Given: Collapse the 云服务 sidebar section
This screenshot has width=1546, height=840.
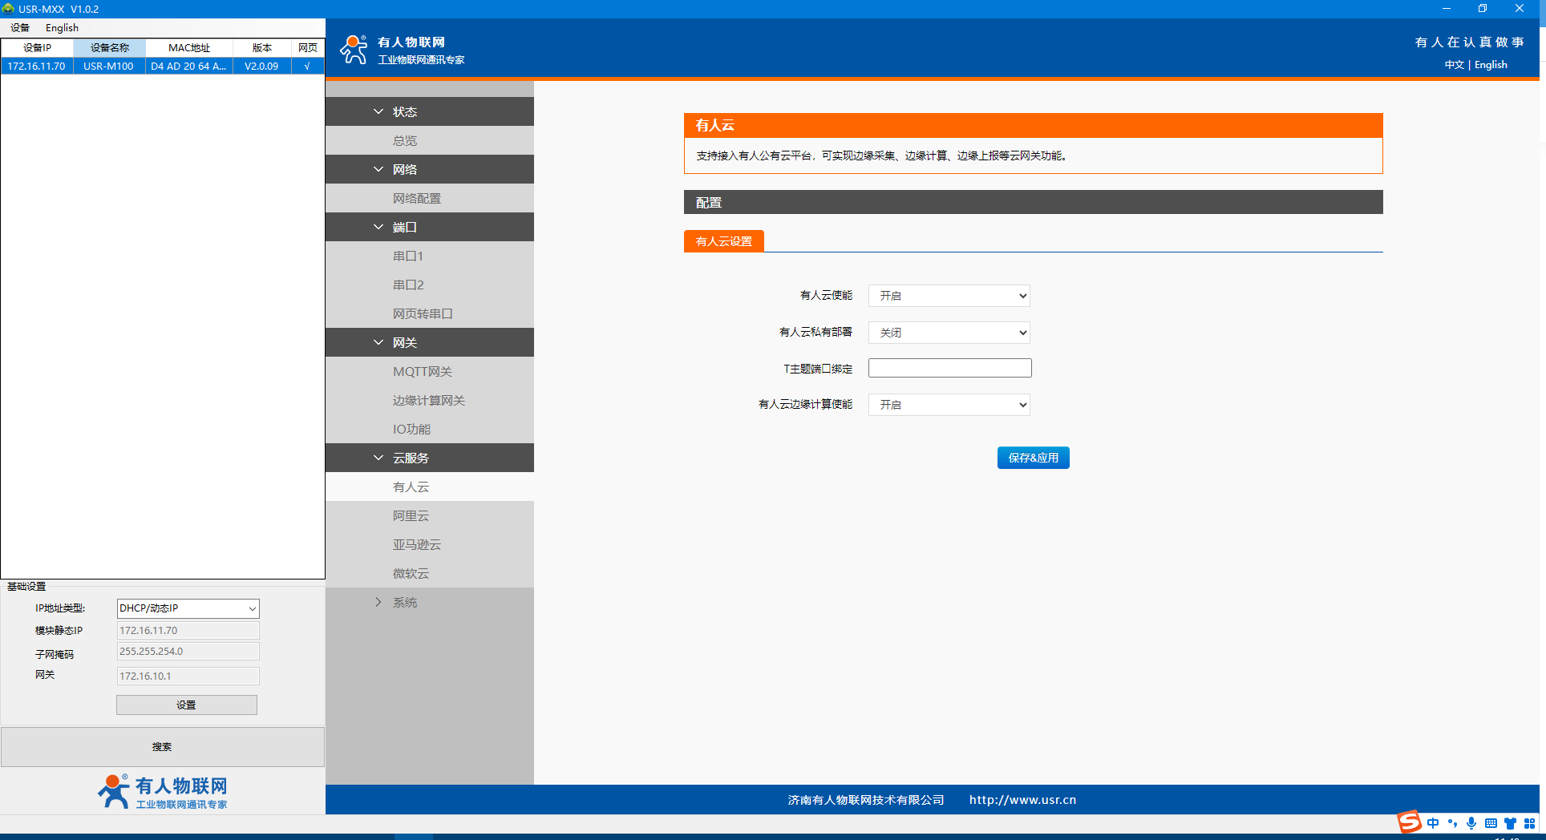Looking at the screenshot, I should tap(410, 458).
